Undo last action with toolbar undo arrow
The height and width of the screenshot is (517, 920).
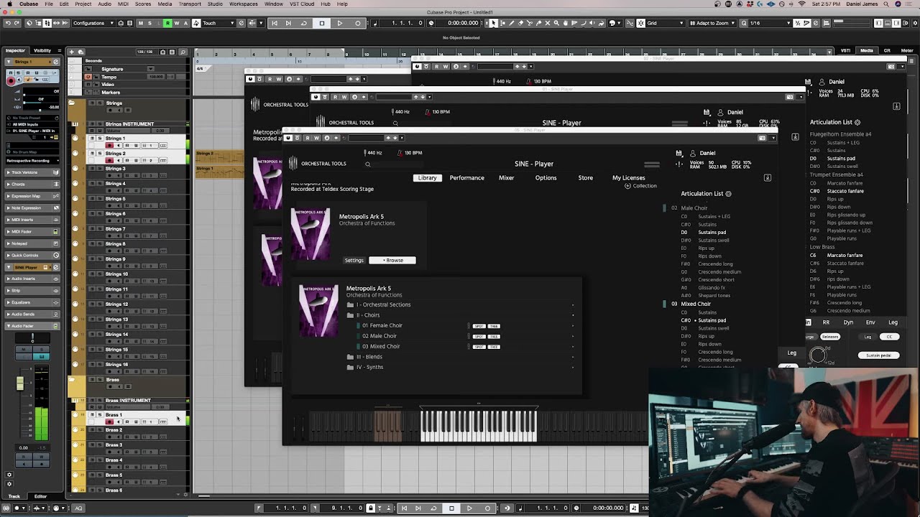click(x=7, y=23)
